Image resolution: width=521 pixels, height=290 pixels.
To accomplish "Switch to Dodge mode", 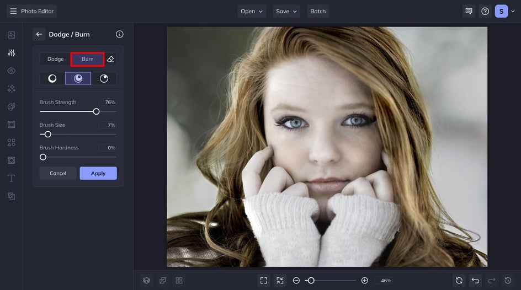I will click(55, 59).
